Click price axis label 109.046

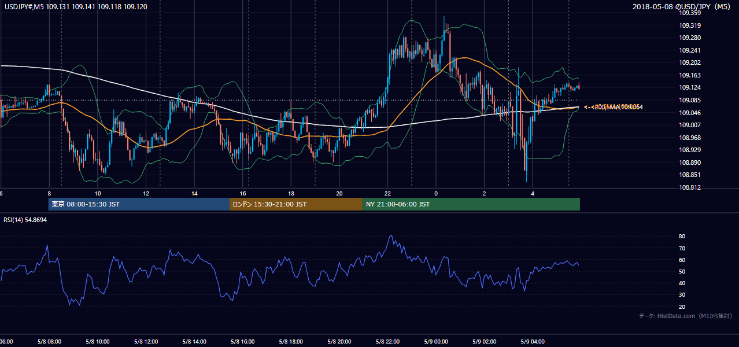(690, 113)
